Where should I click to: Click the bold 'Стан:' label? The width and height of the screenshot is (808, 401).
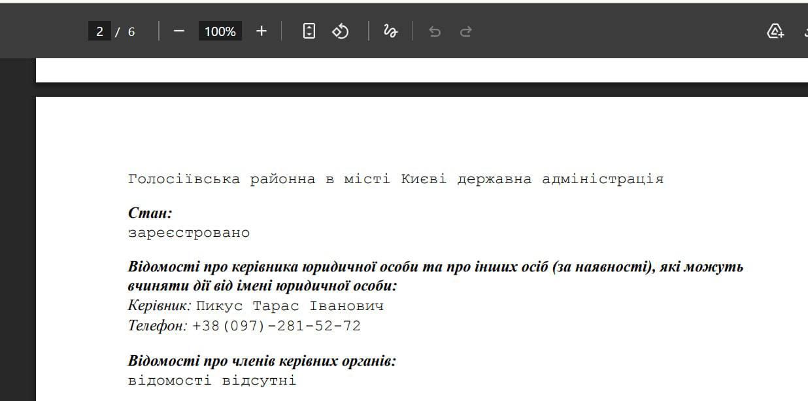pos(150,213)
